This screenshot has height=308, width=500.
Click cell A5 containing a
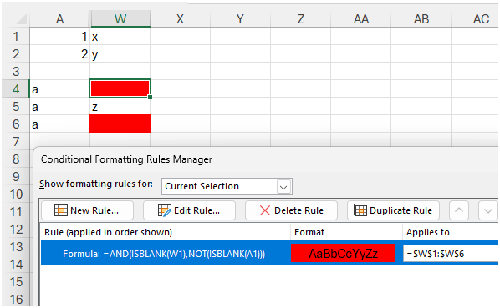coord(60,106)
